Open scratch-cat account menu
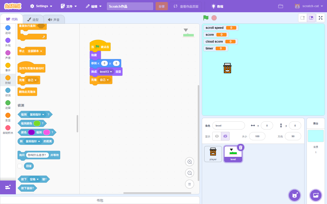The width and height of the screenshot is (327, 204). click(x=309, y=6)
